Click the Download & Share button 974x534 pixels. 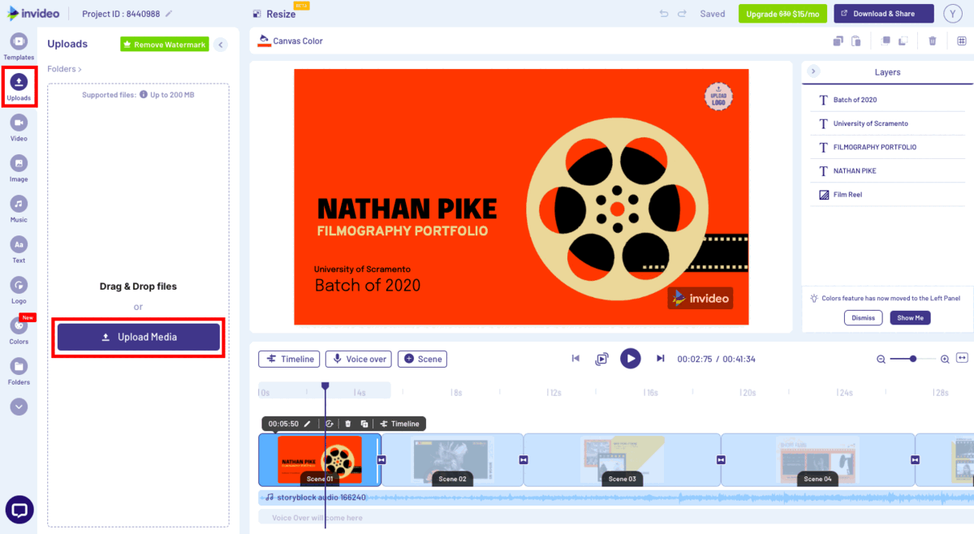(x=883, y=14)
